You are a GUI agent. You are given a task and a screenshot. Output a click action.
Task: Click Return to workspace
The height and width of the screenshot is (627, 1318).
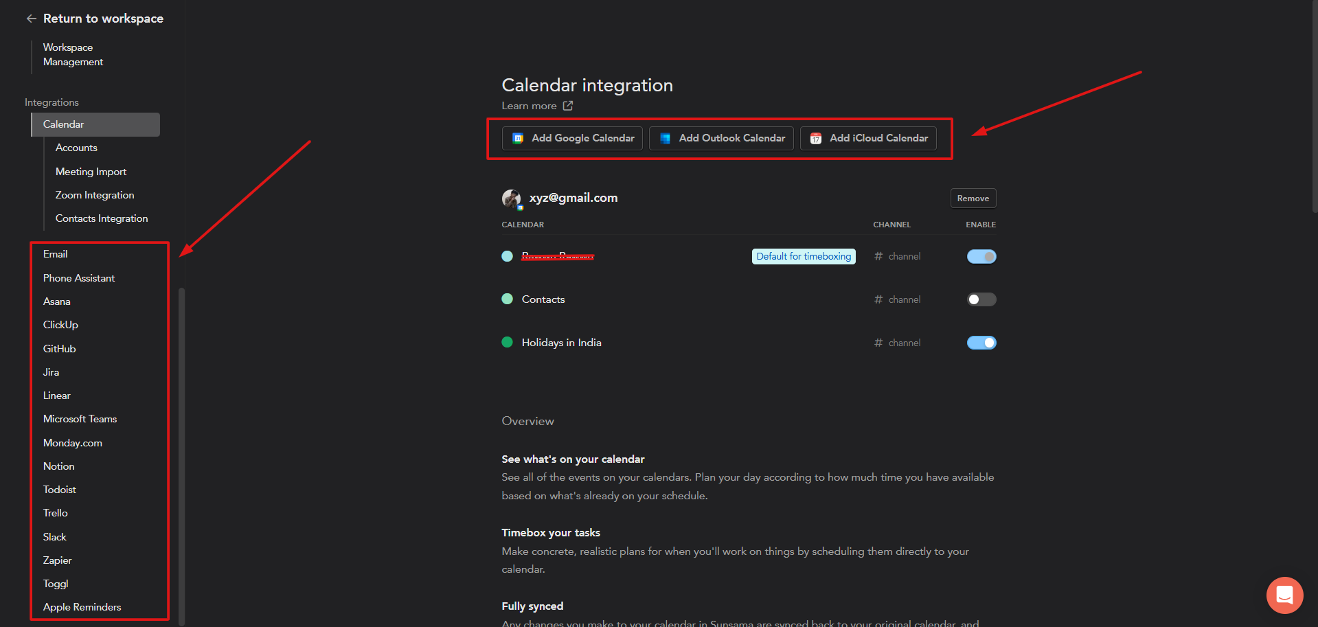(x=103, y=19)
